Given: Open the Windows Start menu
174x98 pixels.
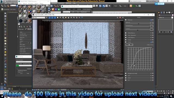Looking at the screenshot, I should click(2, 96).
